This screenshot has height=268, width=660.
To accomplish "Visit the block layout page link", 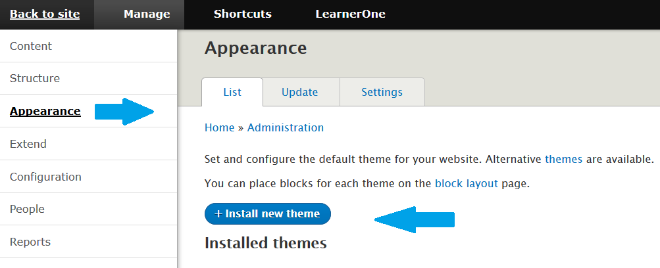I will click(467, 183).
